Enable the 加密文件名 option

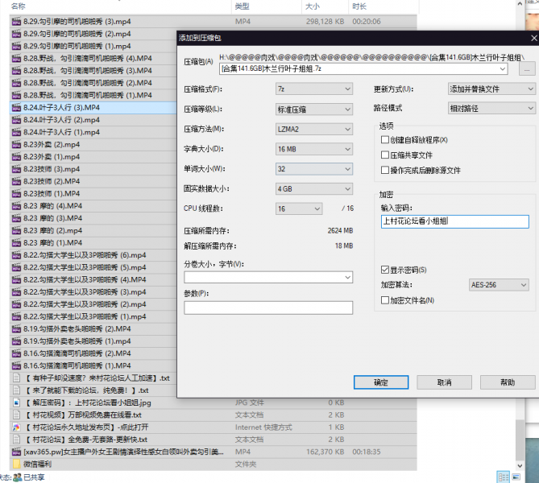click(x=385, y=300)
